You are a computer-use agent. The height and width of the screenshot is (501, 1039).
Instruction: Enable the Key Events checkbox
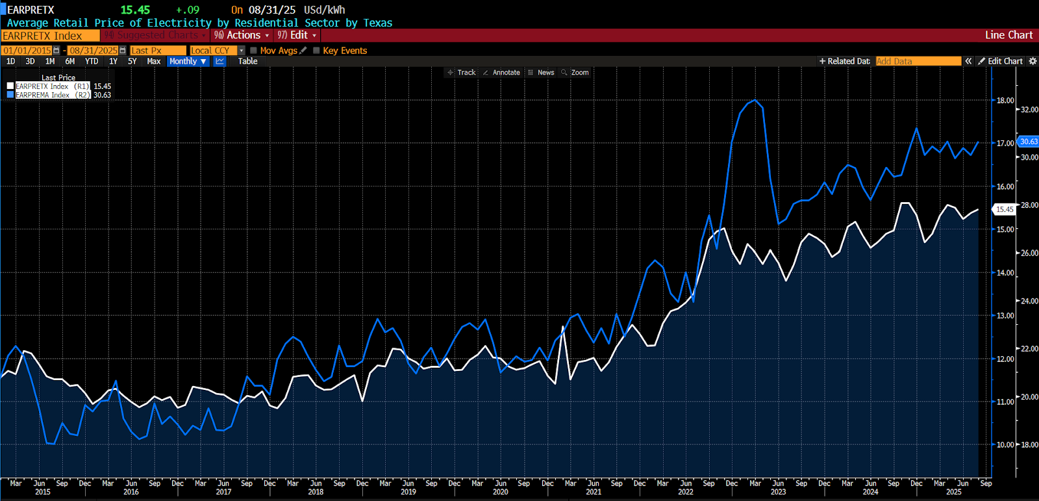(316, 51)
